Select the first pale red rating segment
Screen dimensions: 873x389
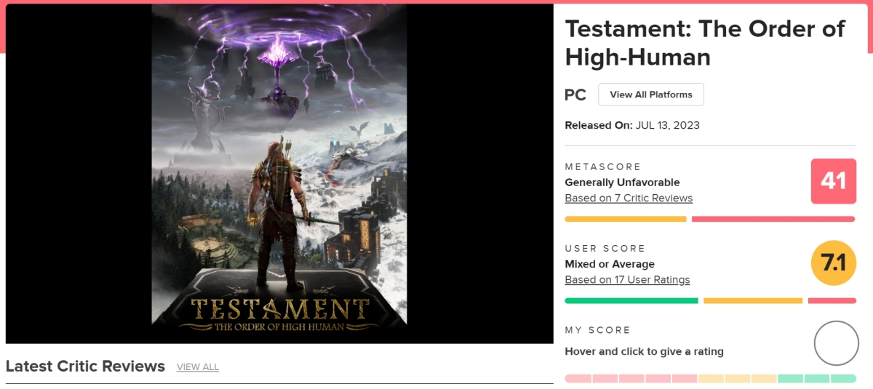(578, 379)
